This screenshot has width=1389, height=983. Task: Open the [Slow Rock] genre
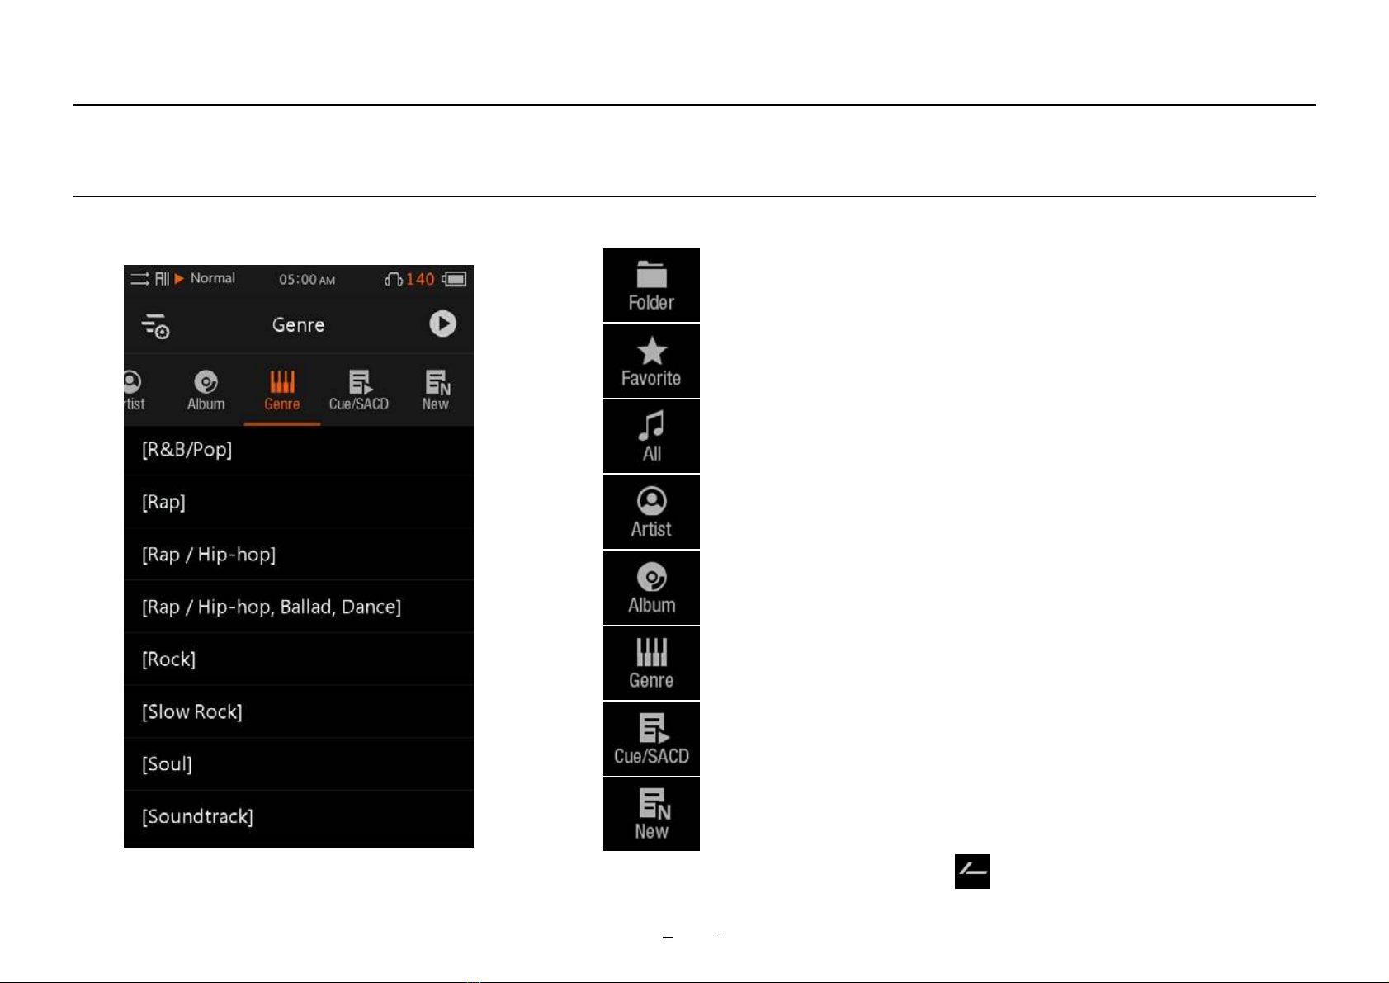point(299,711)
